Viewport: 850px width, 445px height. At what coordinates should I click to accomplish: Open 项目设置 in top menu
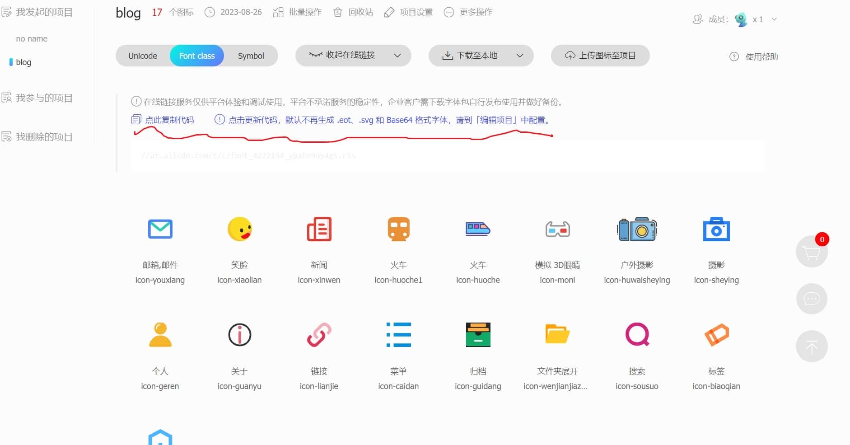click(408, 12)
